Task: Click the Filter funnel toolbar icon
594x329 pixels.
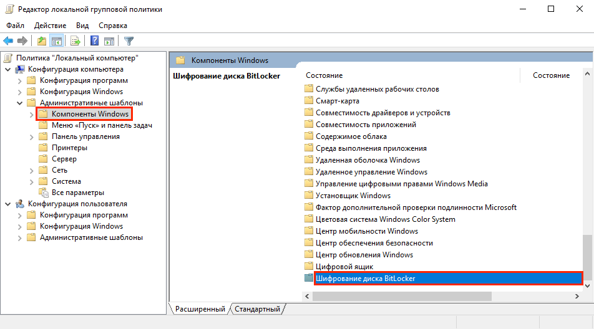Action: pos(129,41)
